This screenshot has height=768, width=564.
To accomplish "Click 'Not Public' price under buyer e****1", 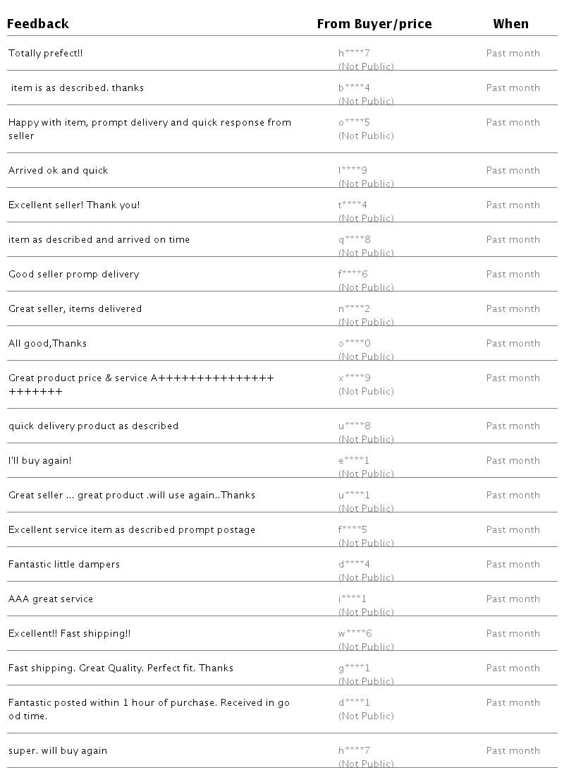I will point(366,474).
